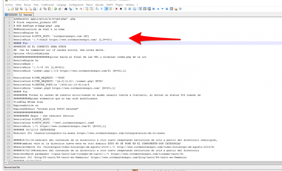Open the Macro menu
Screen dimensions: 282x171
[x=89, y=5]
